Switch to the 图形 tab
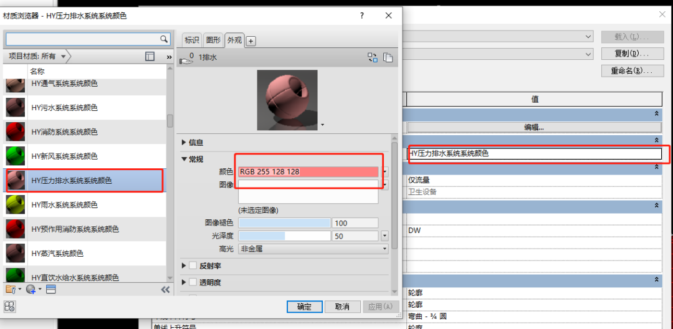Screen dimensions: 673x329 point(213,40)
